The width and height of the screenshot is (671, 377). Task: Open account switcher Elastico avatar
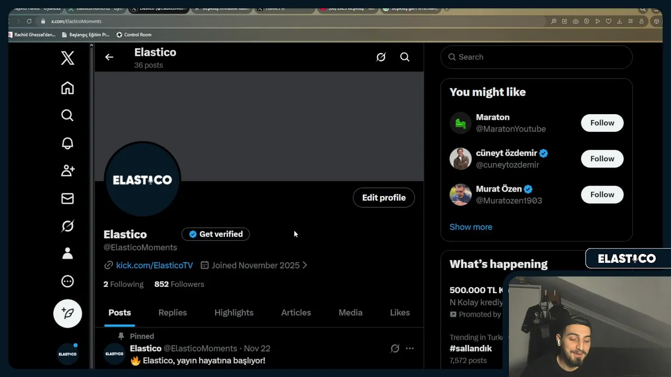[68, 354]
